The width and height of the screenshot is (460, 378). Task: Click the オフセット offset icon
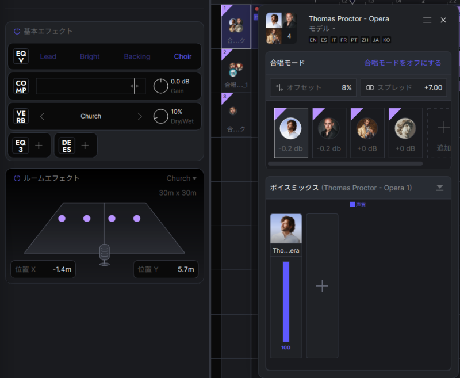point(279,87)
